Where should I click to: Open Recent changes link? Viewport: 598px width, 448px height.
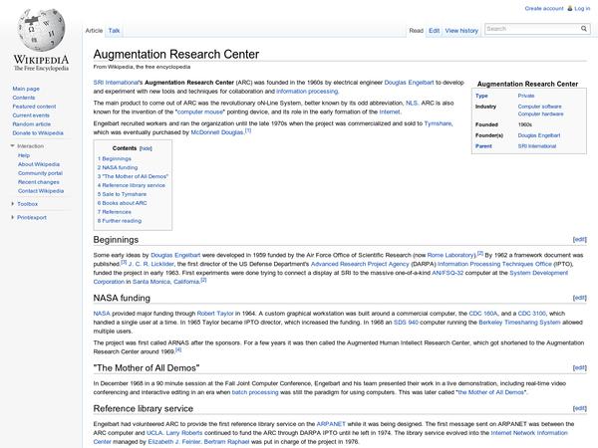tap(39, 182)
